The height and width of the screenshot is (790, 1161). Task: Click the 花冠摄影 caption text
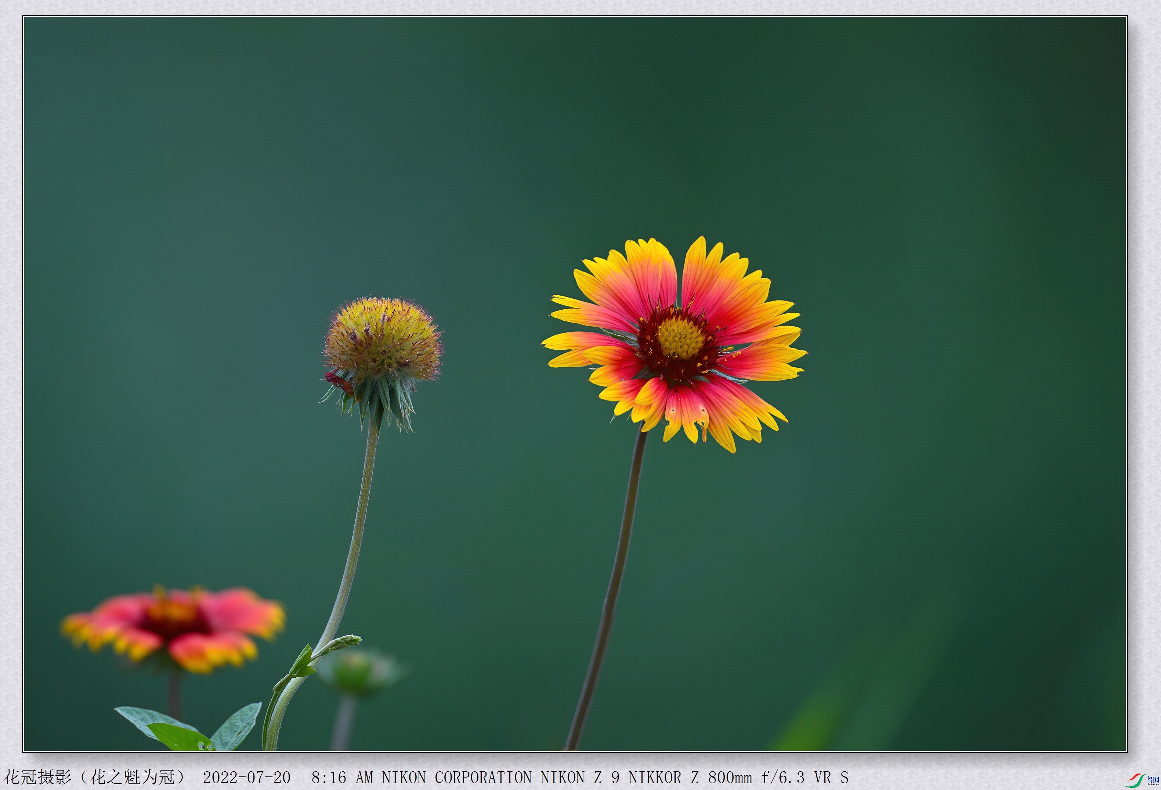coord(37,777)
